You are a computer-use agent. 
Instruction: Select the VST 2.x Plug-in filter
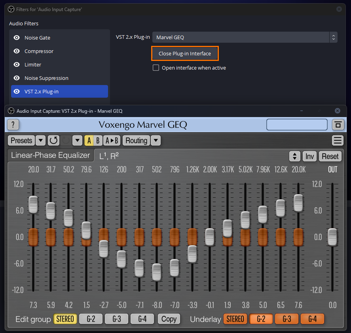click(59, 91)
